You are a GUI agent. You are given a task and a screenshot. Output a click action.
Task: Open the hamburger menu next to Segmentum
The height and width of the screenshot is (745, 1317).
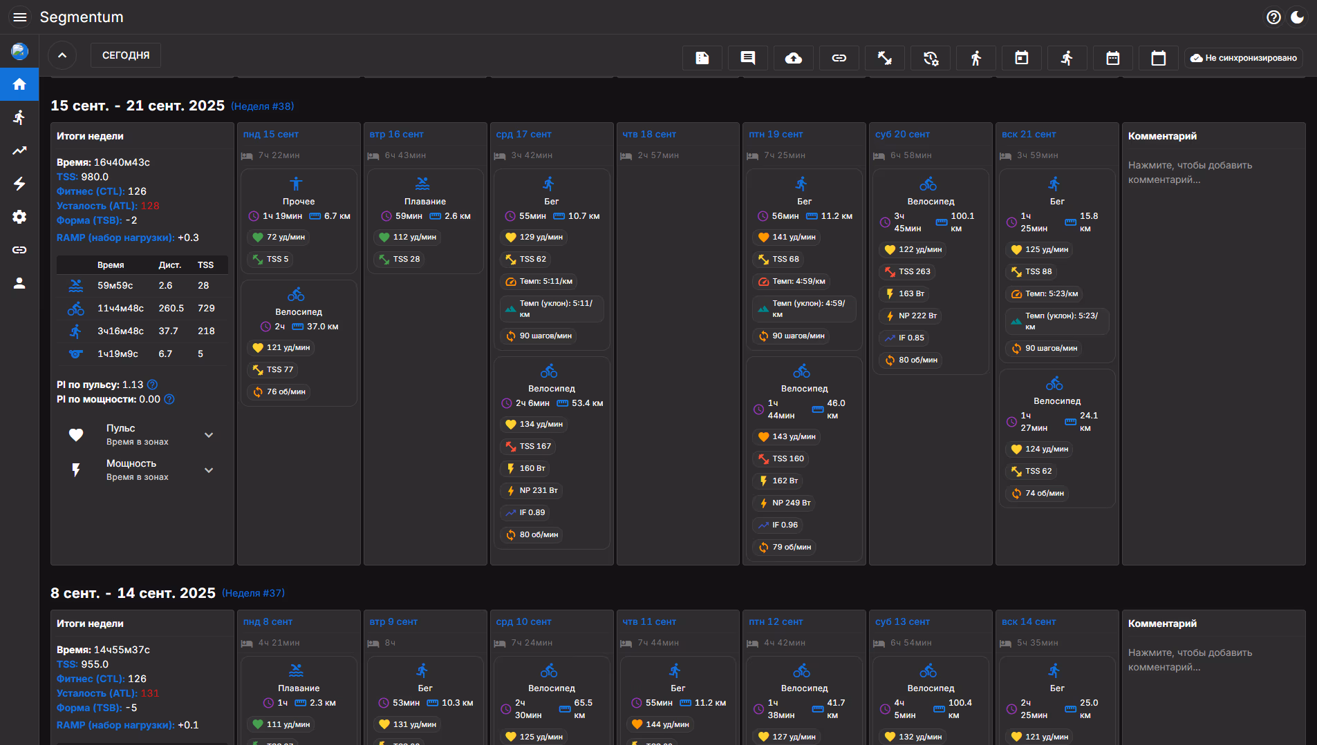(x=20, y=17)
